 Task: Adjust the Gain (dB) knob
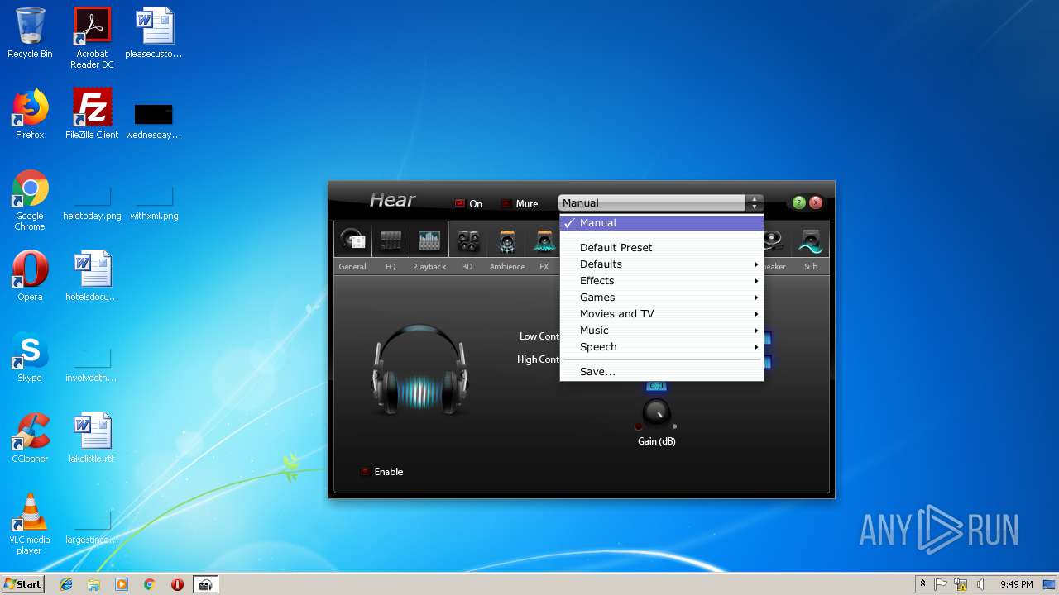[656, 412]
